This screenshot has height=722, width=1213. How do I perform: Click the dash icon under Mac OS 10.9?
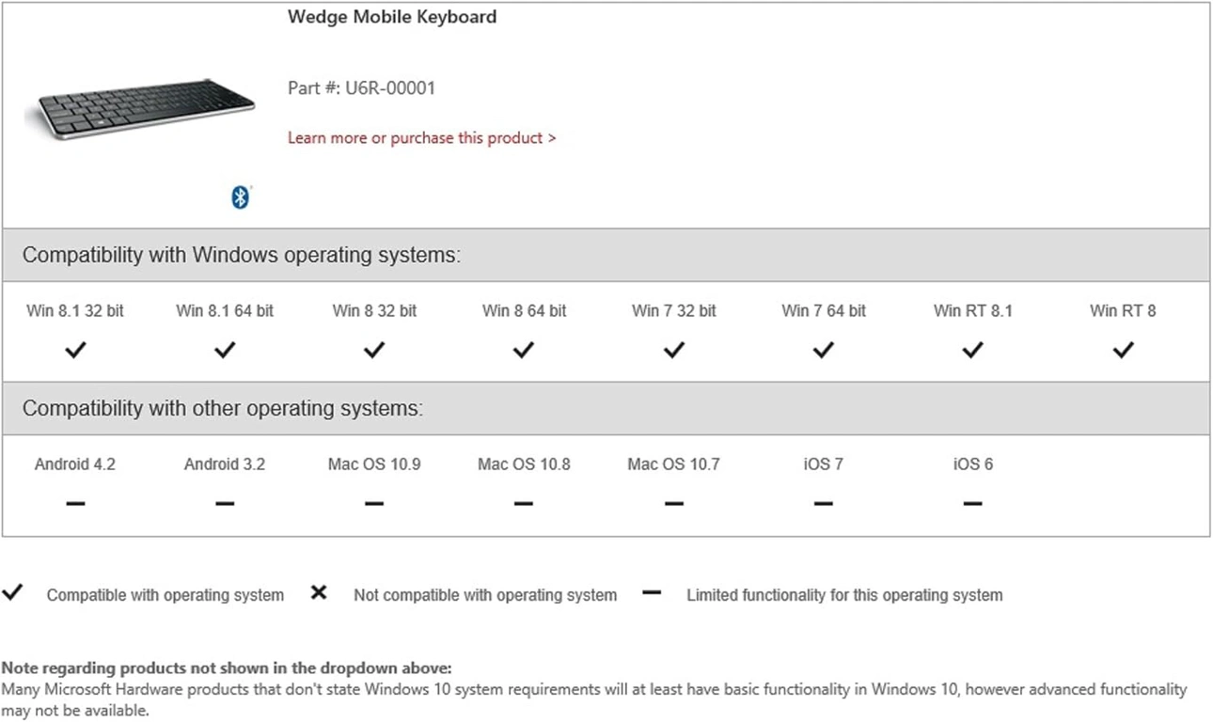(x=374, y=504)
